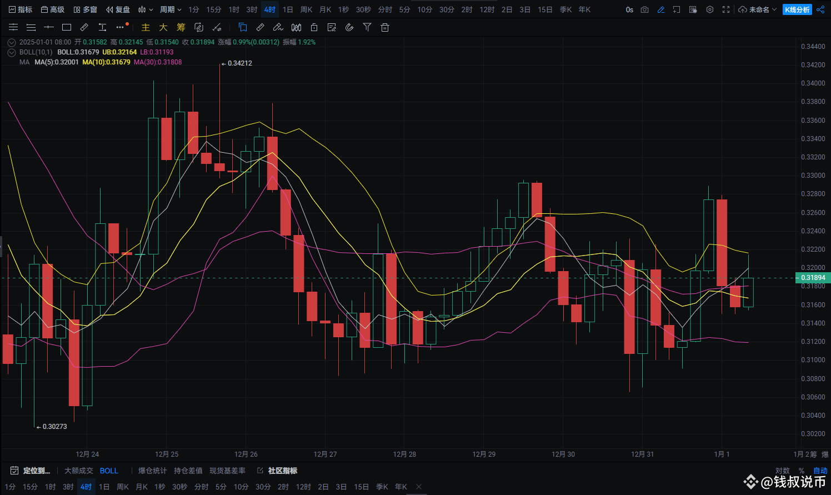The height and width of the screenshot is (495, 831).
Task: Open the 高级 advanced menu
Action: click(x=53, y=9)
